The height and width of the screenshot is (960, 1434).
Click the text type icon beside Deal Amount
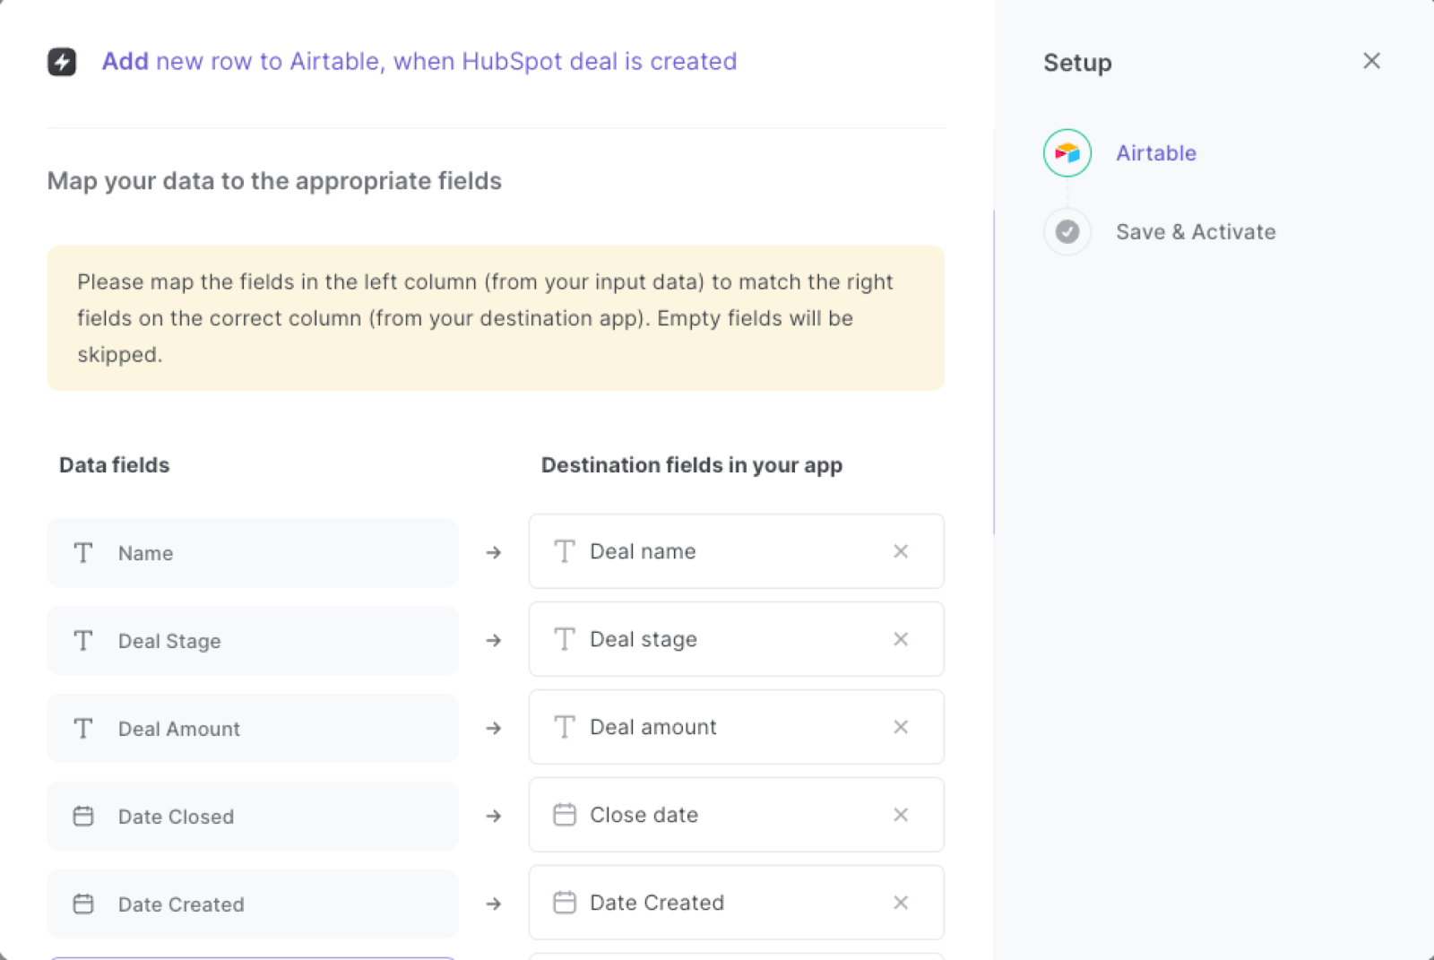[x=83, y=729]
